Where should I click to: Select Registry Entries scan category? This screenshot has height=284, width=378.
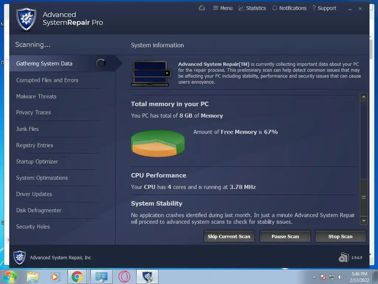(x=34, y=145)
